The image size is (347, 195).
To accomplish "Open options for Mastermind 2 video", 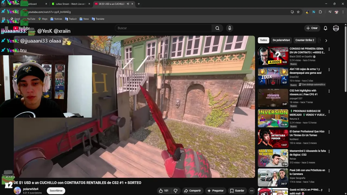I will pyautogui.click(x=329, y=151).
